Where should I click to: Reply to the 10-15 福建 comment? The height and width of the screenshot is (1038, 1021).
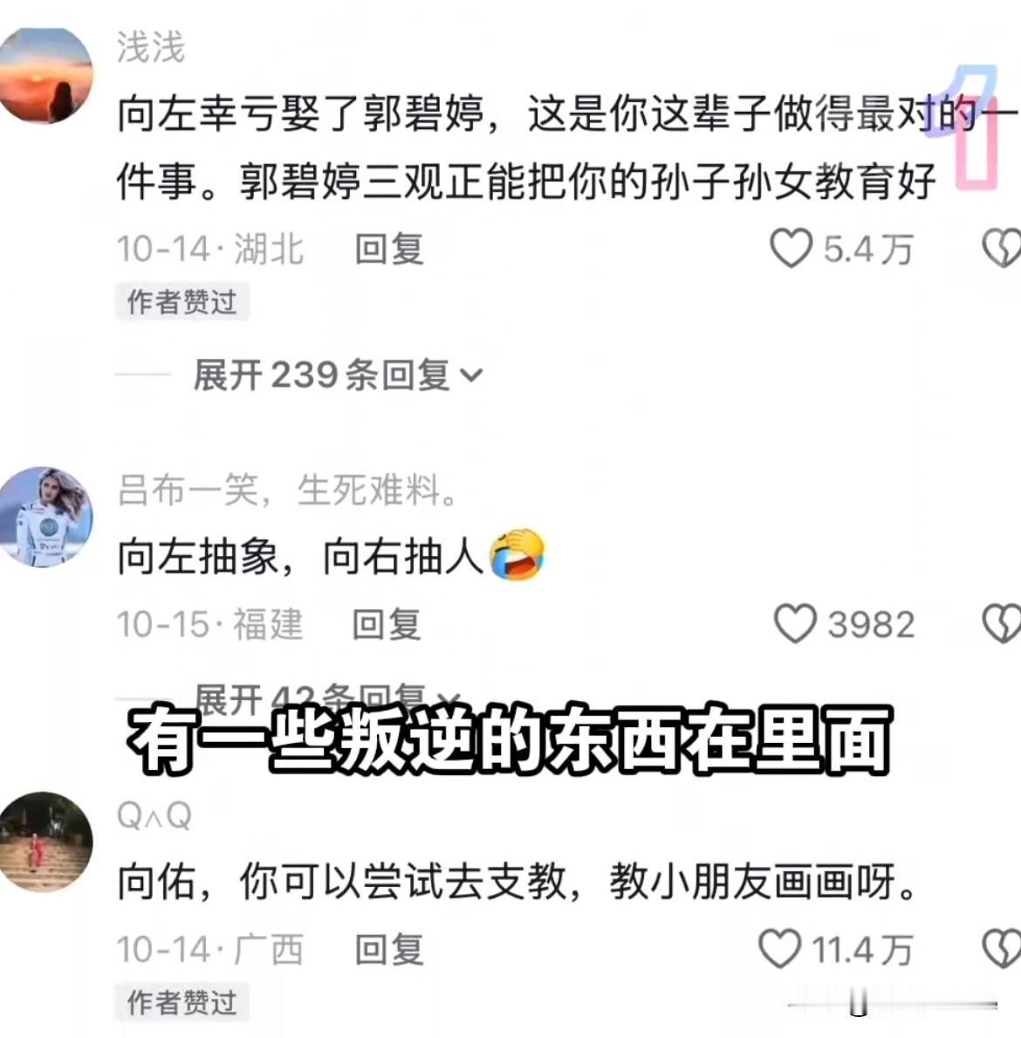pos(387,624)
